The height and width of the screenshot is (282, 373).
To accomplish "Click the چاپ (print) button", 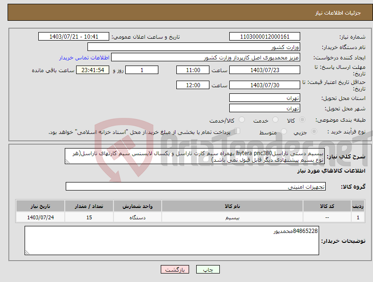I will tap(208, 269).
